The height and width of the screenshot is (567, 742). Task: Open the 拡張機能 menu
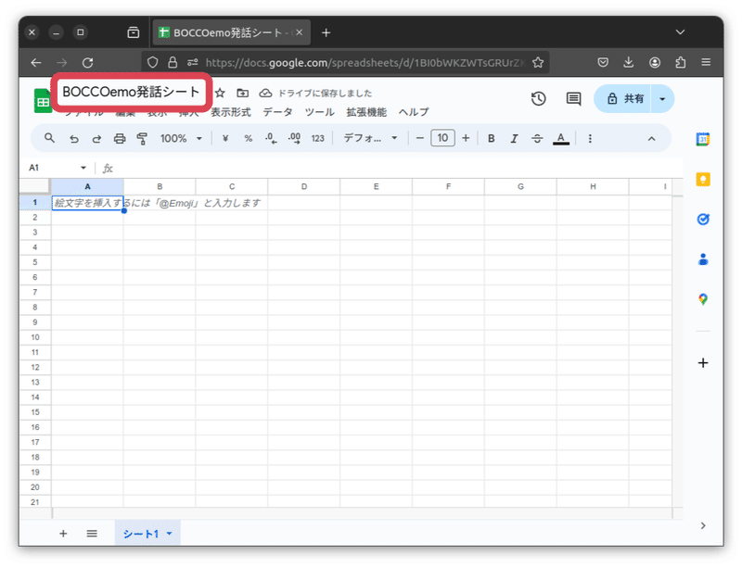[366, 112]
